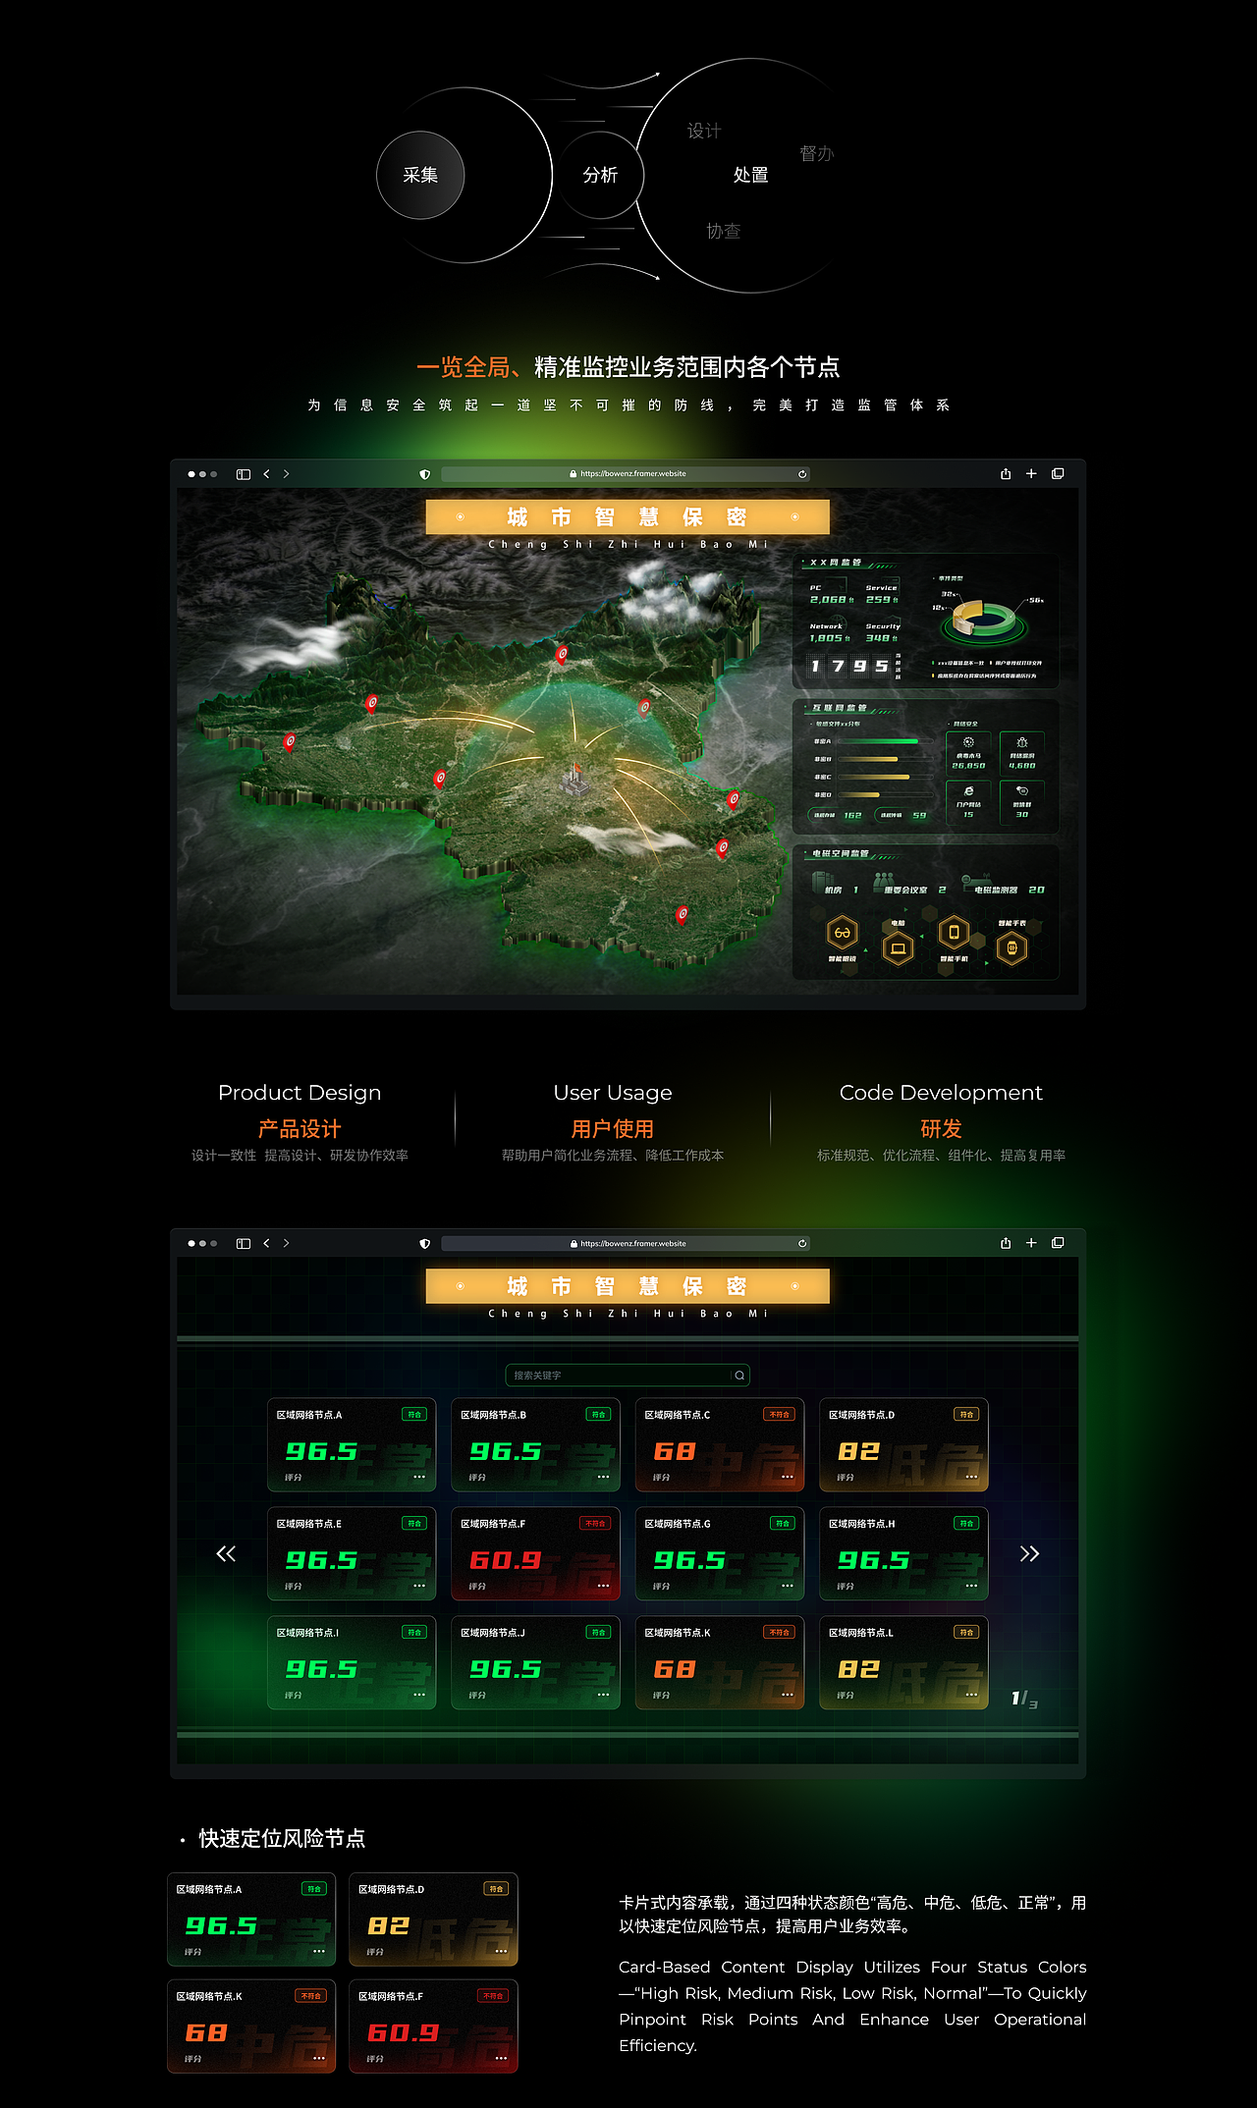
Task: Open more options on 区域网络节点.G card
Action: (788, 1586)
